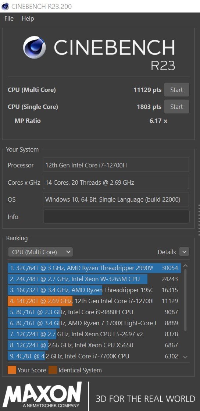Start the CPU Single Core test
This screenshot has height=411, width=200.
coord(176,107)
